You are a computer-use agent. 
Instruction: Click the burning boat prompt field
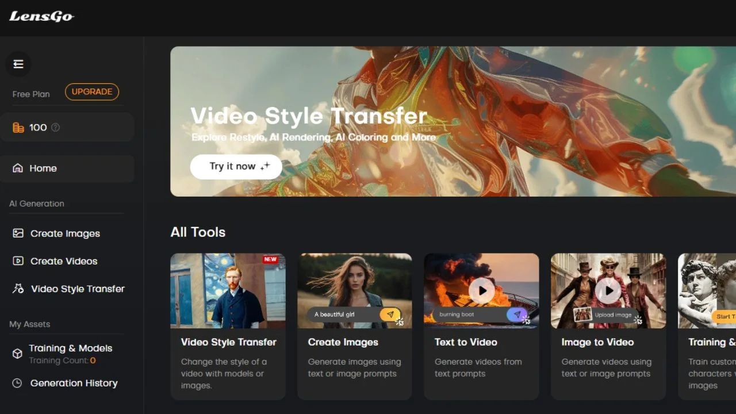(466, 315)
